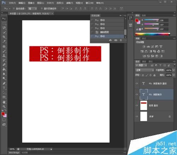
Task: Select the Dodge tool
Action: coord(4,78)
